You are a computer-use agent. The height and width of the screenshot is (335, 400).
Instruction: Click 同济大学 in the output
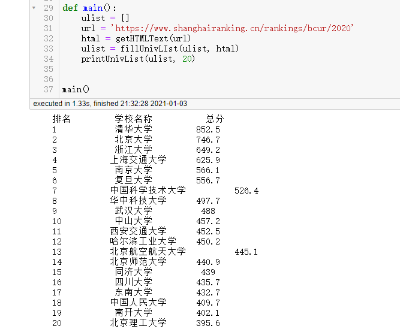click(x=133, y=272)
